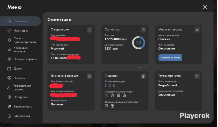Click the D license category letter
Viewport: 218px width, 127px height.
click(114, 86)
